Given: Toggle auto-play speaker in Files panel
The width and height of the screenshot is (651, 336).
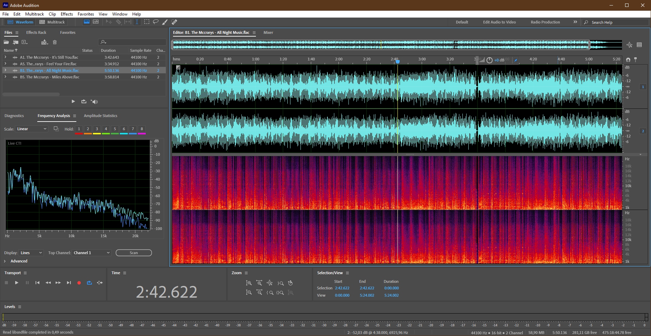Looking at the screenshot, I should click(95, 102).
